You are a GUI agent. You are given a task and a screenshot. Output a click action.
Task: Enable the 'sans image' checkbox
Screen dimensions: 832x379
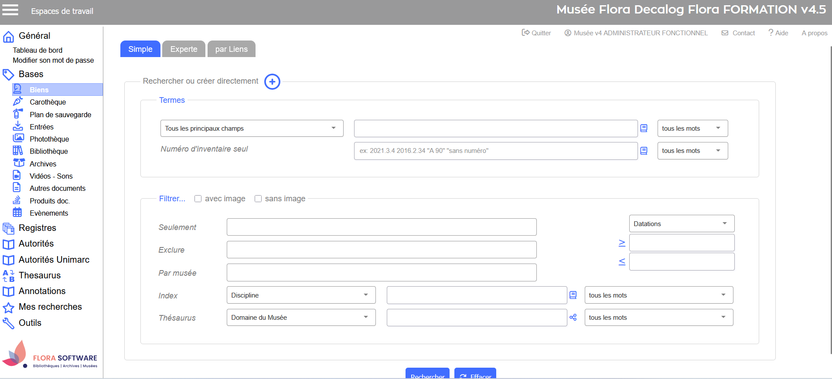point(258,199)
